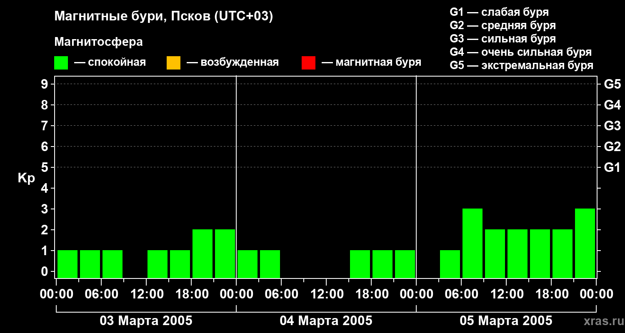Select 'G4 — очень сильная буря' description line

coord(521,52)
